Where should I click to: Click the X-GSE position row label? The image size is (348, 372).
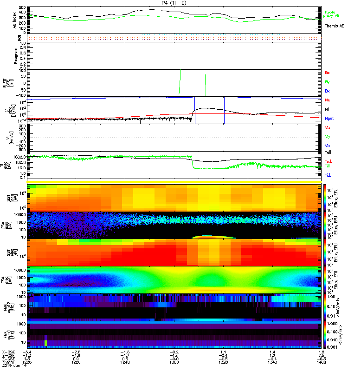[x=8, y=352]
